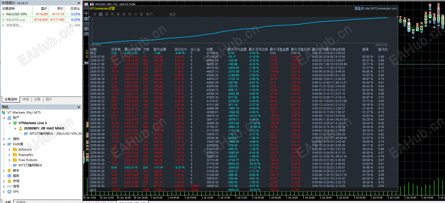Screen dimensions: 445x203
Task: Click the Advisors folder icon
Action: pyautogui.click(x=15, y=149)
